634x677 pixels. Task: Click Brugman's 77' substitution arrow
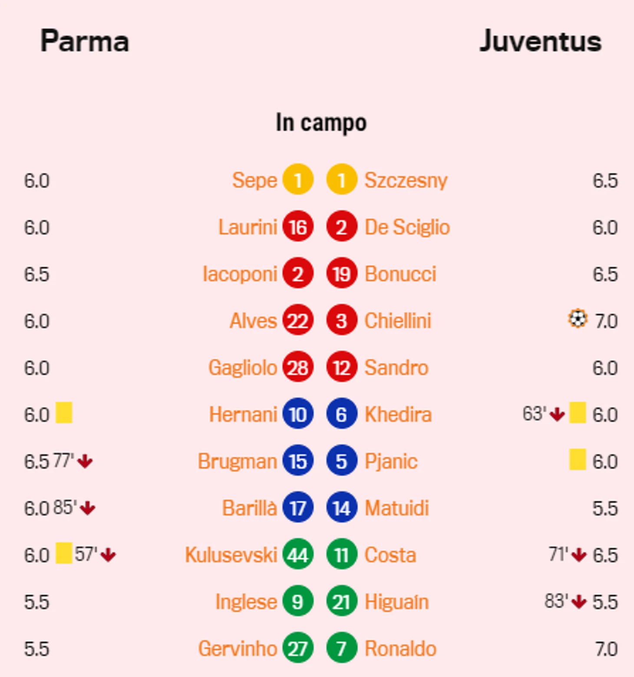click(x=85, y=461)
